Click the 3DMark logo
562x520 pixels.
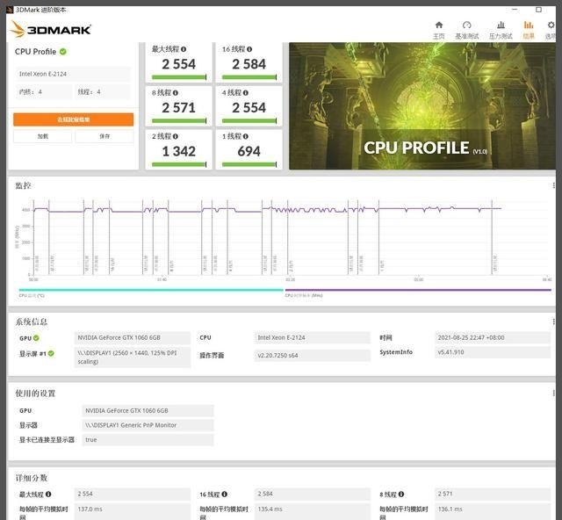(51, 29)
